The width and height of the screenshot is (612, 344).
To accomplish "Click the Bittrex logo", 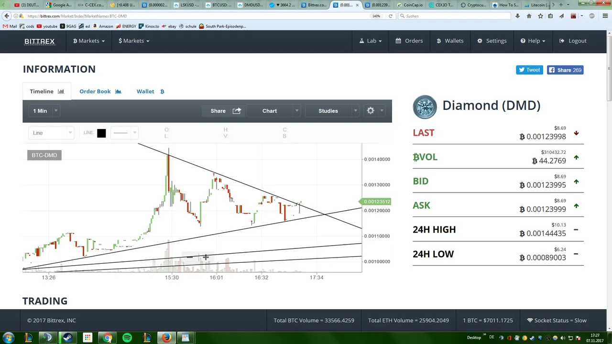I will tap(40, 42).
